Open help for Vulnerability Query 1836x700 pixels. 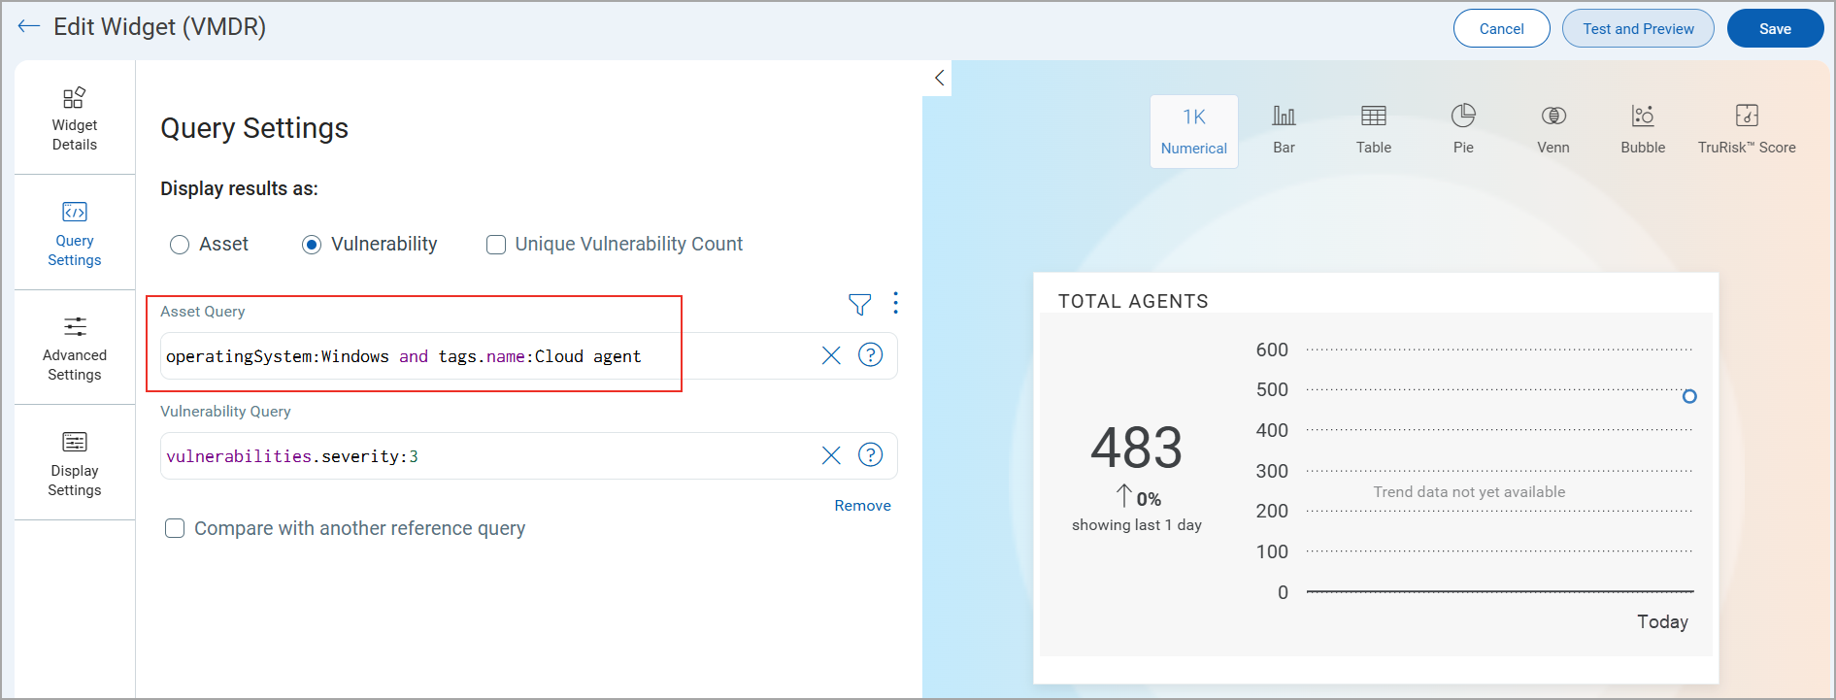[871, 454]
